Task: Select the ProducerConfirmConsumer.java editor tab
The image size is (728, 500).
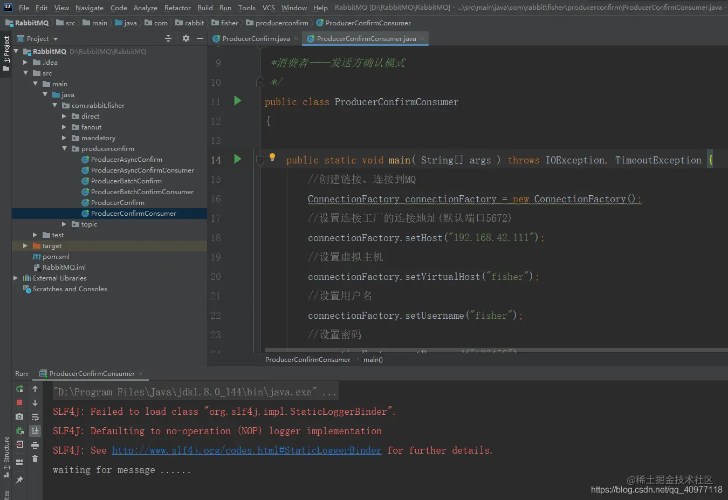Action: coord(366,38)
